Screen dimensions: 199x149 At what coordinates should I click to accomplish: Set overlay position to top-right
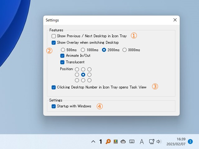pyautogui.click(x=89, y=69)
